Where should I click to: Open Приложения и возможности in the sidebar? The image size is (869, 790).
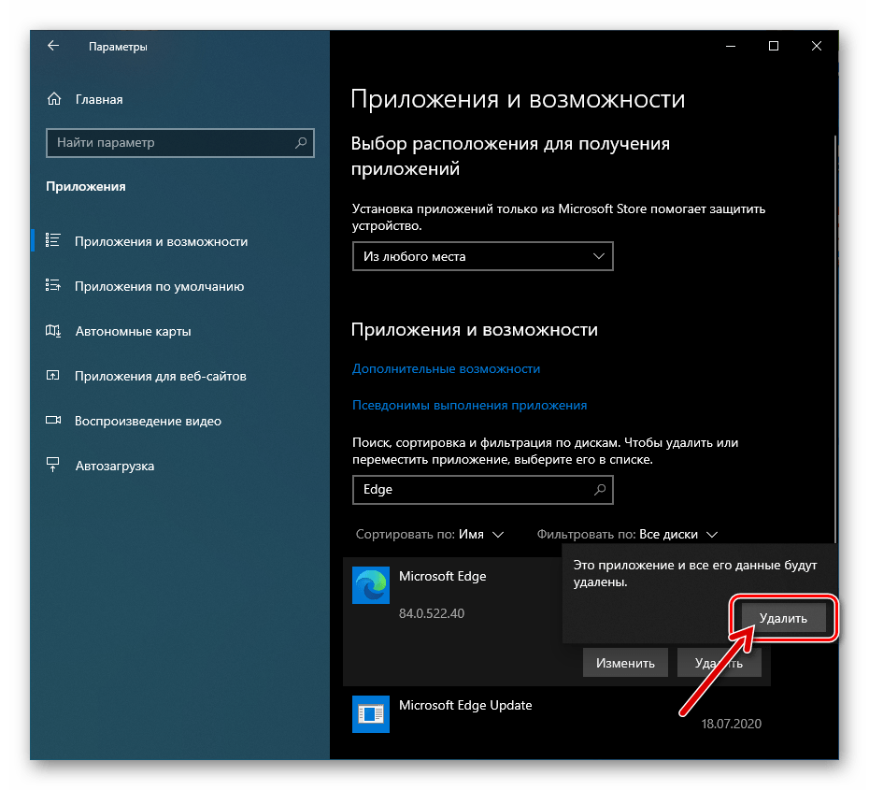(161, 241)
